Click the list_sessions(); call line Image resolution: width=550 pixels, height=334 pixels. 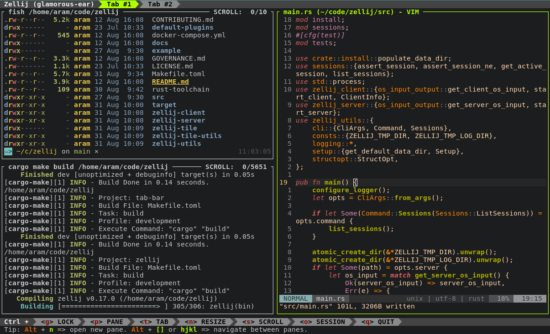pyautogui.click(x=361, y=229)
